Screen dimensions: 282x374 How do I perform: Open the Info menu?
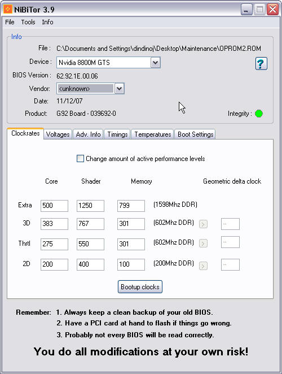click(x=47, y=22)
